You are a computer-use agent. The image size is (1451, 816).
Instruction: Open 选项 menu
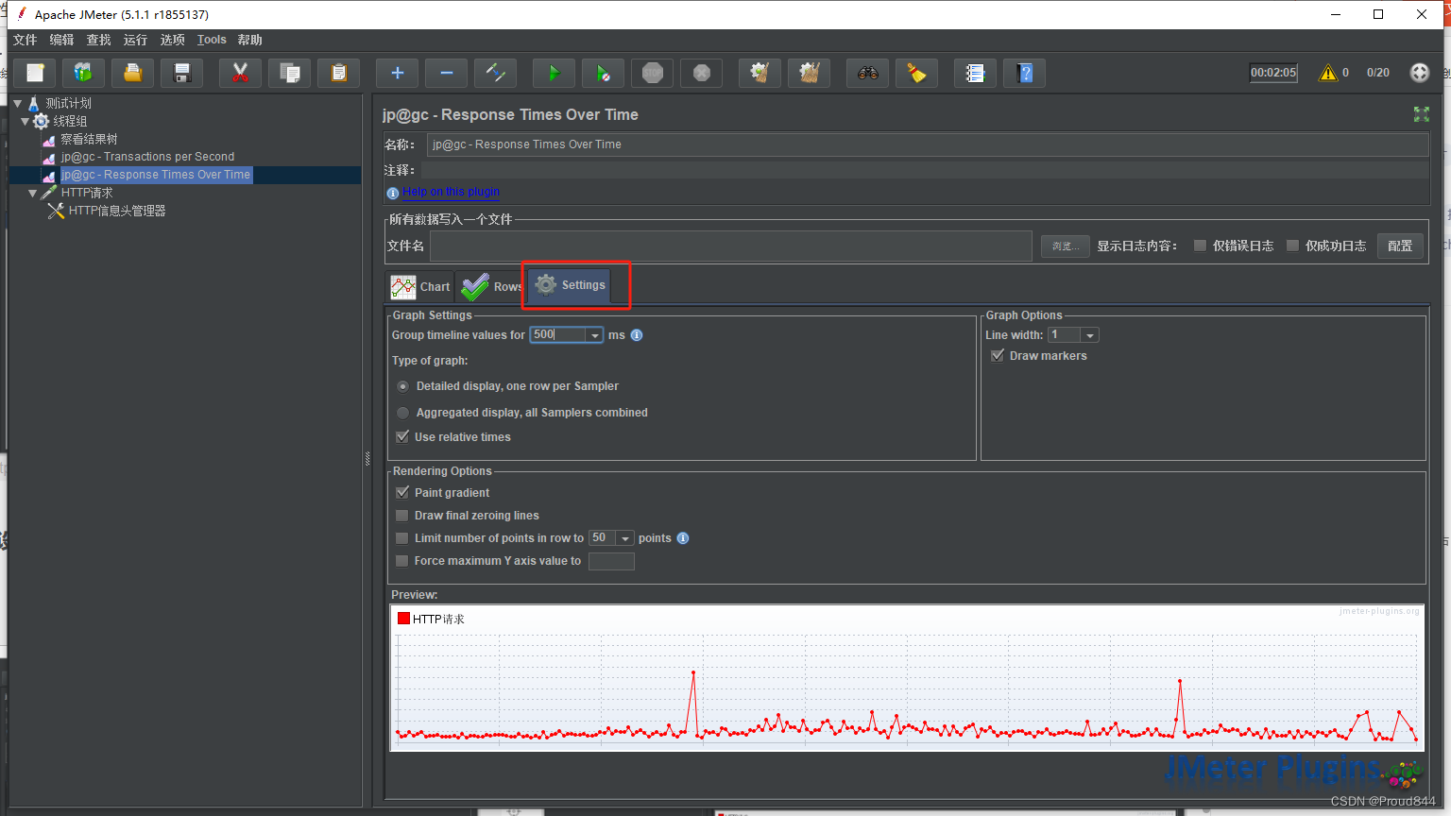(172, 40)
